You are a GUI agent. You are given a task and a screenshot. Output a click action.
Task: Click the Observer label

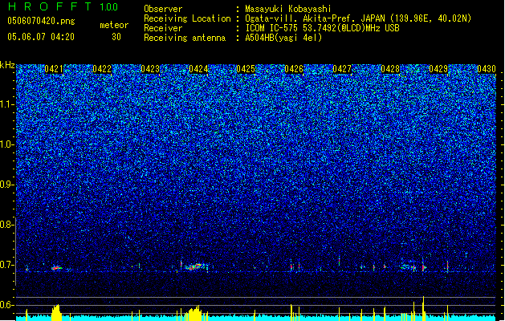click(163, 9)
